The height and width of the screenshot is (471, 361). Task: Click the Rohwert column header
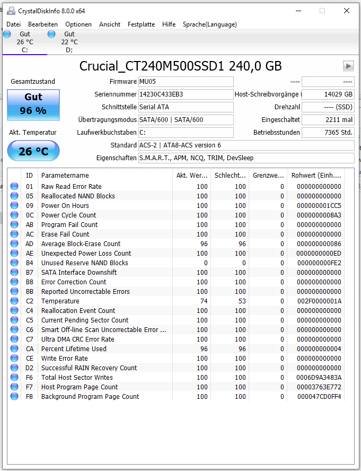[316, 176]
